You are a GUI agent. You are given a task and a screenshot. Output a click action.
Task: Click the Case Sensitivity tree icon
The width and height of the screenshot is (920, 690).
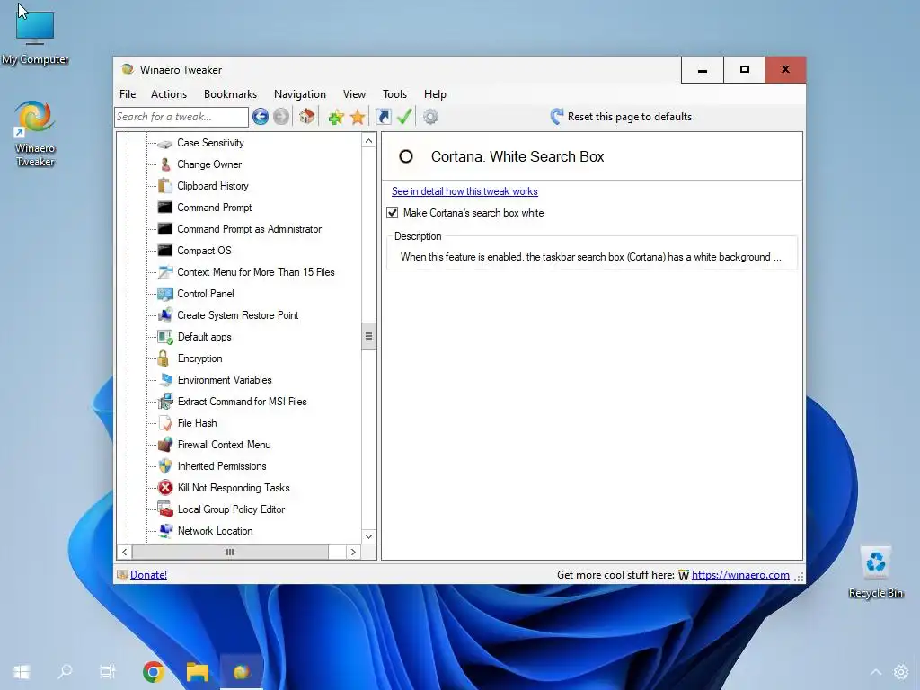(165, 143)
